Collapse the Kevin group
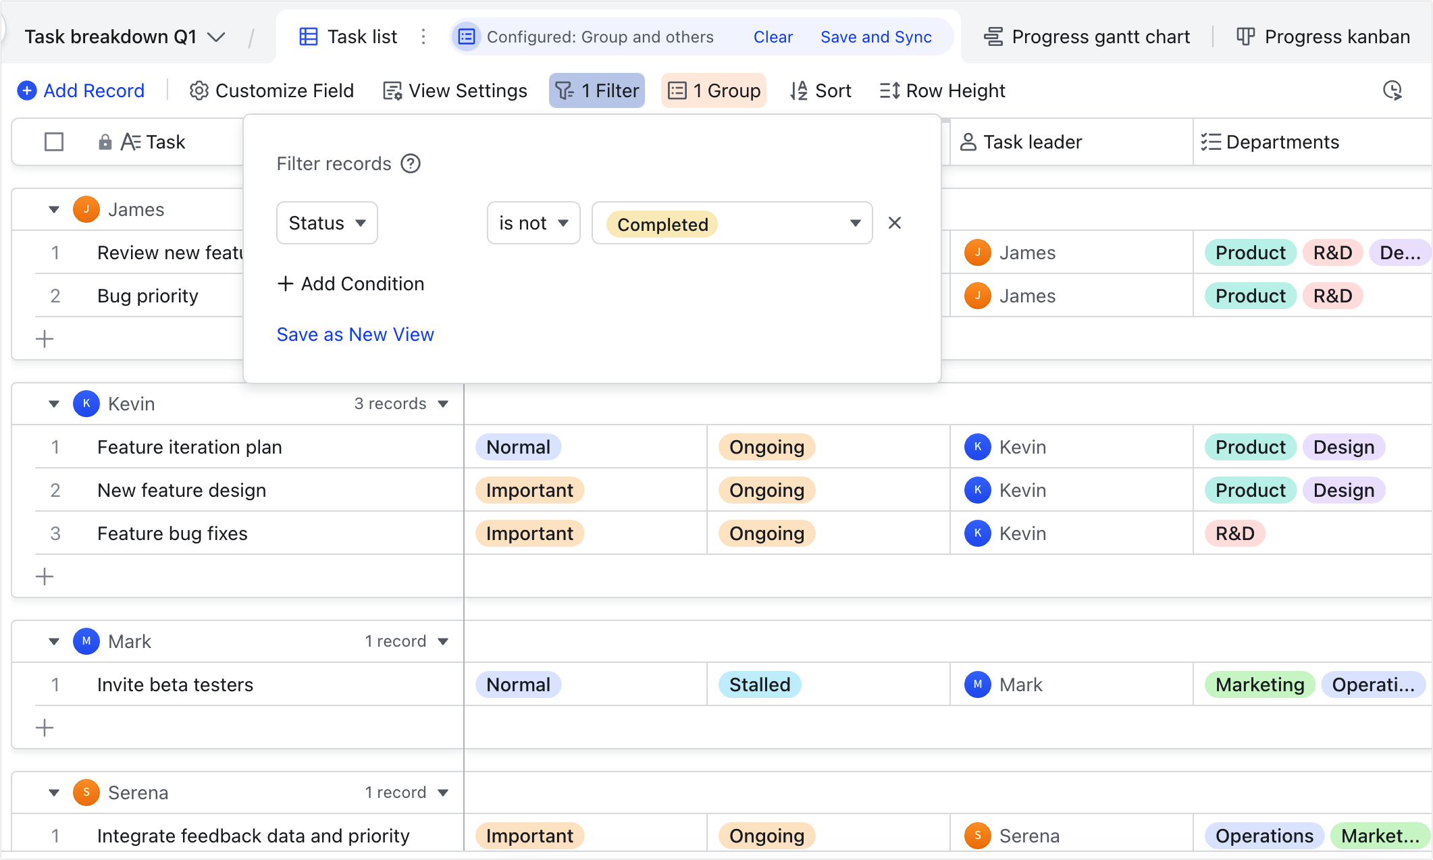This screenshot has height=860, width=1433. tap(53, 403)
